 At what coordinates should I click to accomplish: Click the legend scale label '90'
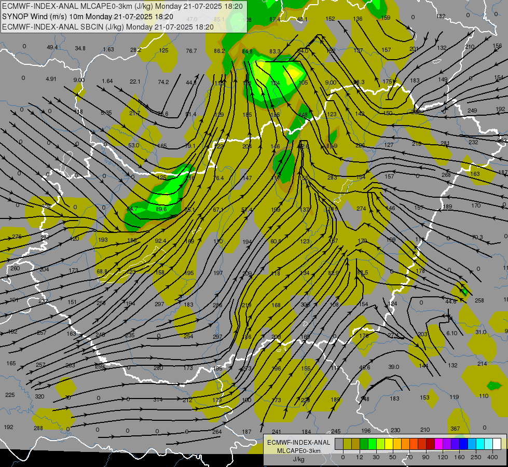(425, 457)
